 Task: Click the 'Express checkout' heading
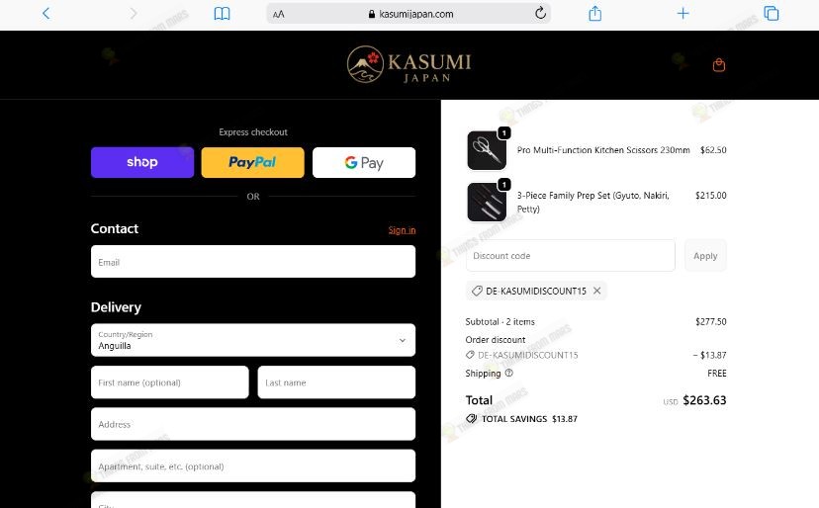click(253, 132)
